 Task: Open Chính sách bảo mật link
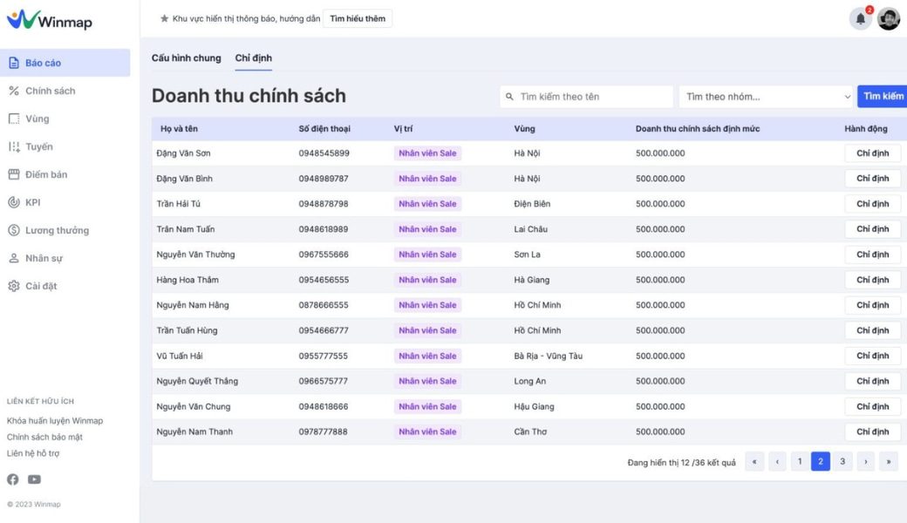point(44,437)
